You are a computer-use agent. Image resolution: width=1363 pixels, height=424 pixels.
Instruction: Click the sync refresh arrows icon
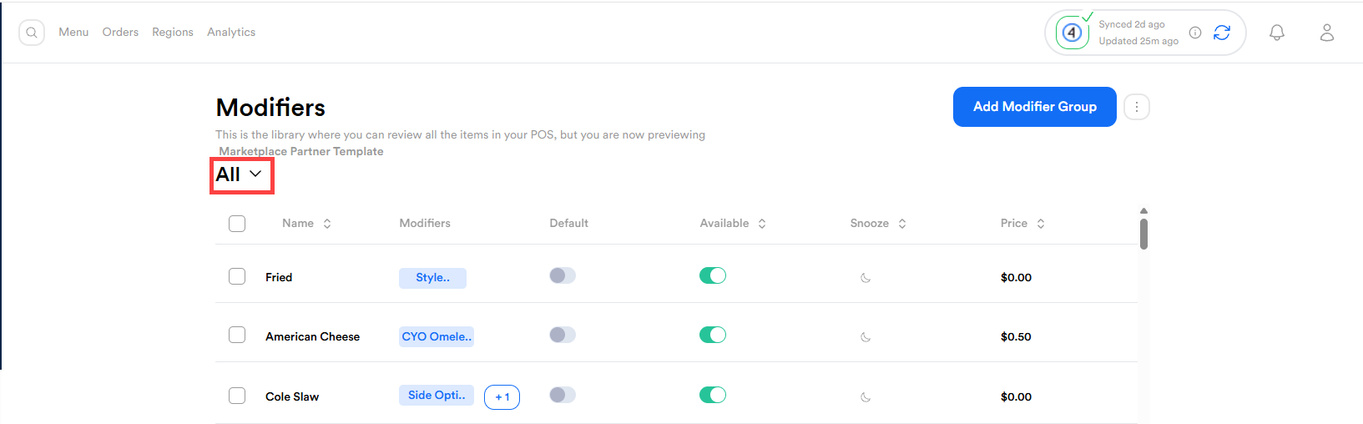click(x=1222, y=33)
